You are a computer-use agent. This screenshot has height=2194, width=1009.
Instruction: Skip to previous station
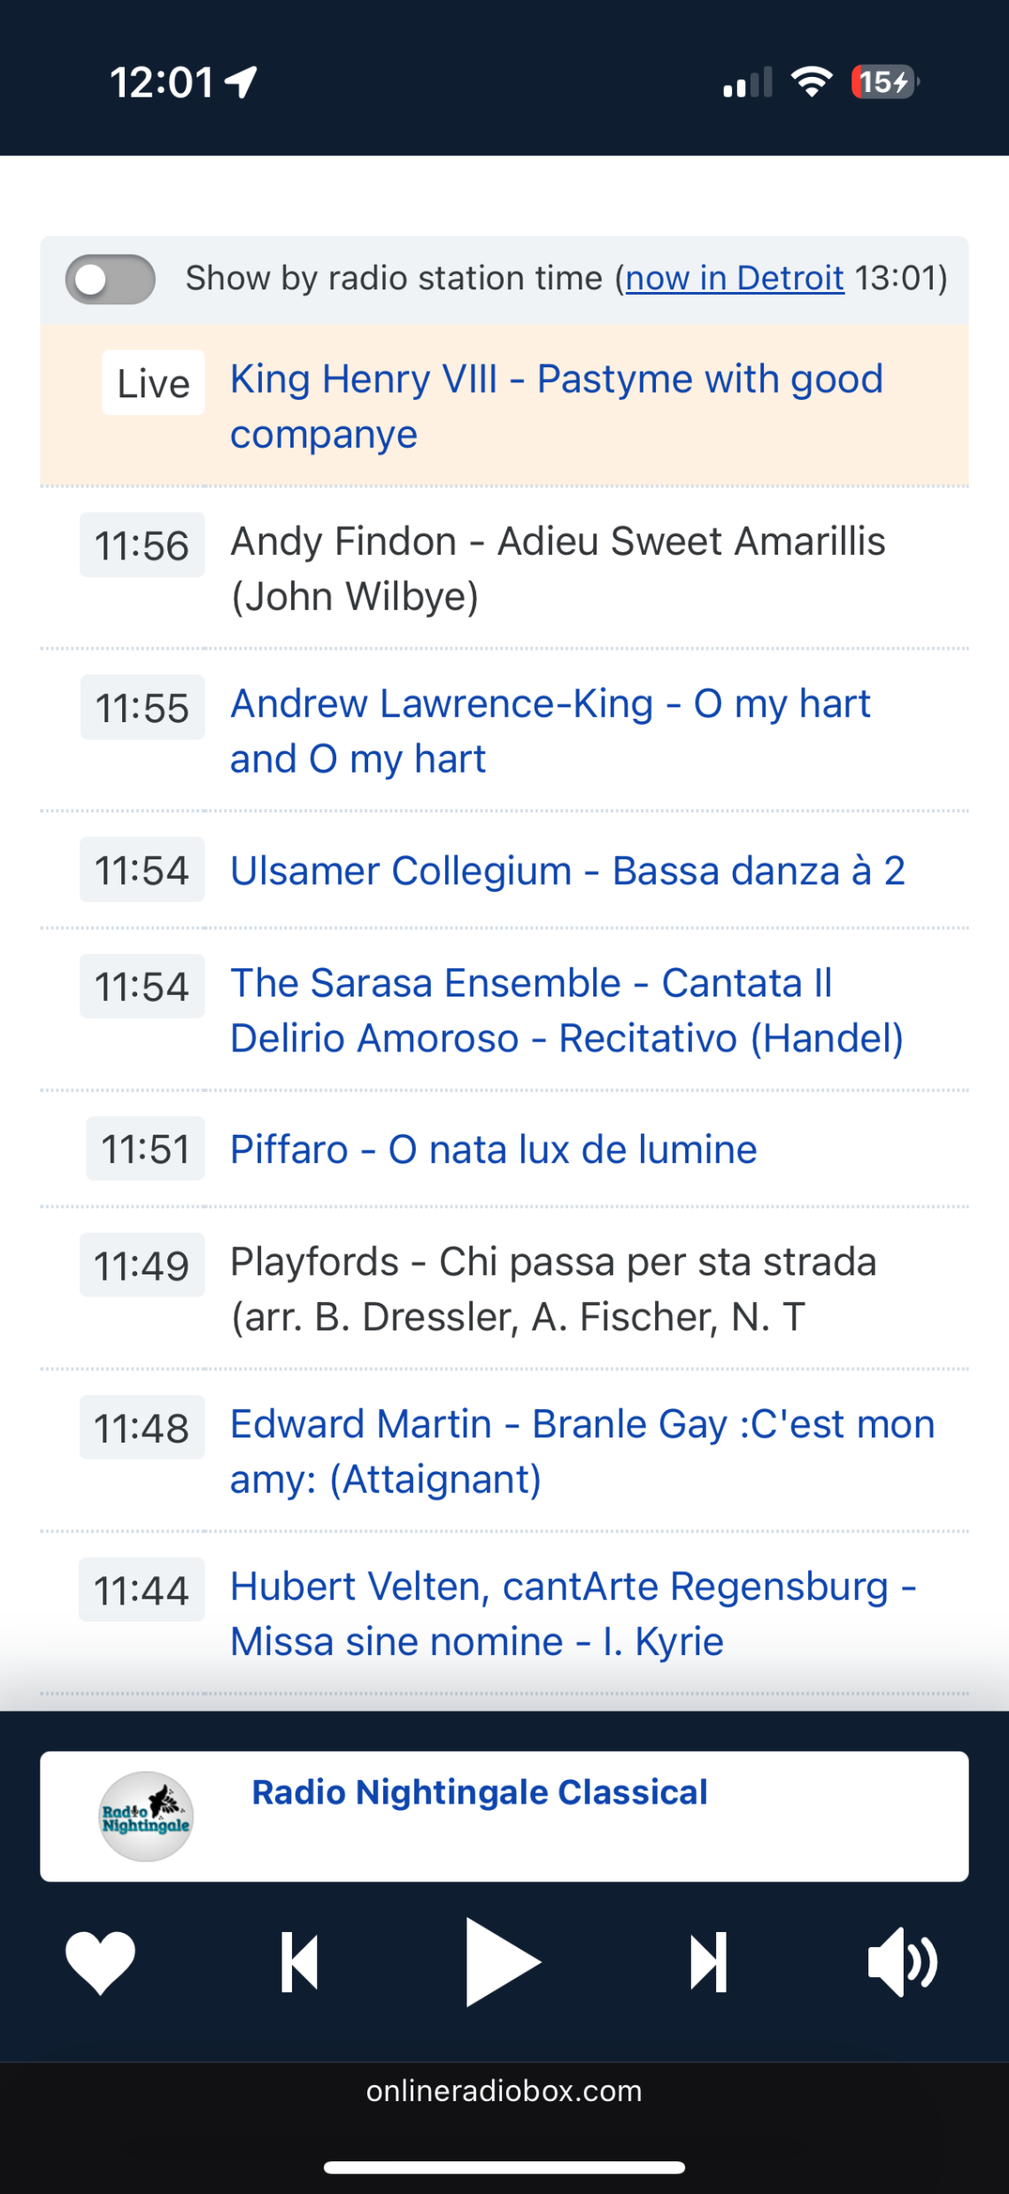300,1961
